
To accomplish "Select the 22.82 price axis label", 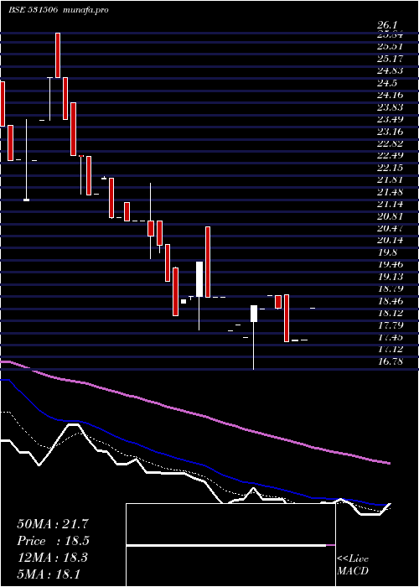I will tap(391, 143).
